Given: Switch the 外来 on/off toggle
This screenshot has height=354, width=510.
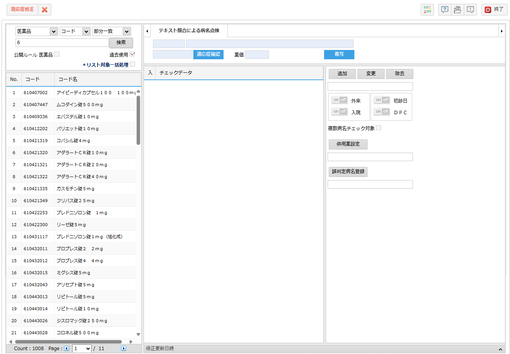Looking at the screenshot, I should click(339, 100).
